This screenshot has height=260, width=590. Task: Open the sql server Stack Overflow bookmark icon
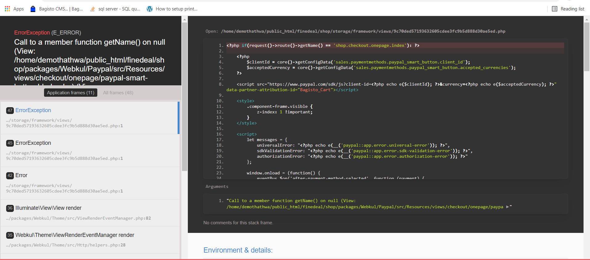92,9
